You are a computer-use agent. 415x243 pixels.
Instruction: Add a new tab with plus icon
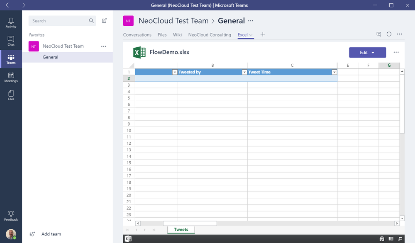(263, 34)
